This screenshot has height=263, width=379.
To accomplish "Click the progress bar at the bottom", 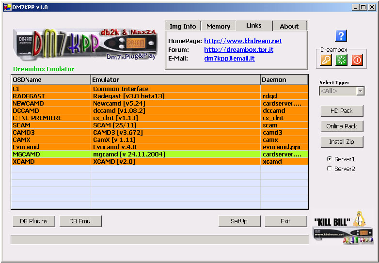I will coord(159,239).
